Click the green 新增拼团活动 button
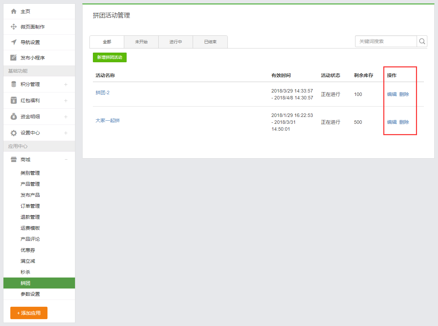 click(x=110, y=57)
